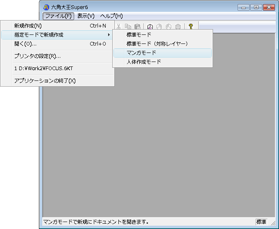The width and height of the screenshot is (279, 229).
Task: Click the status bar message about マンガモード
Action: point(96,222)
